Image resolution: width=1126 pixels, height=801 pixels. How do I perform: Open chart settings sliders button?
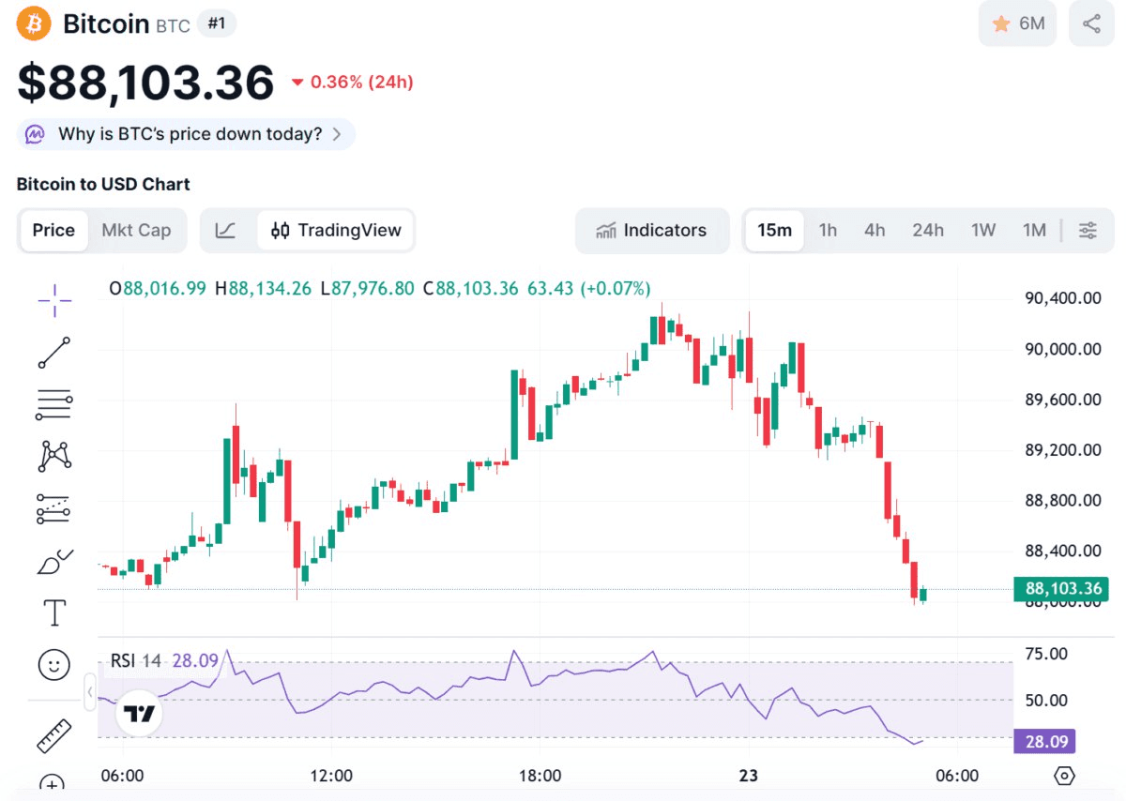click(x=1088, y=230)
